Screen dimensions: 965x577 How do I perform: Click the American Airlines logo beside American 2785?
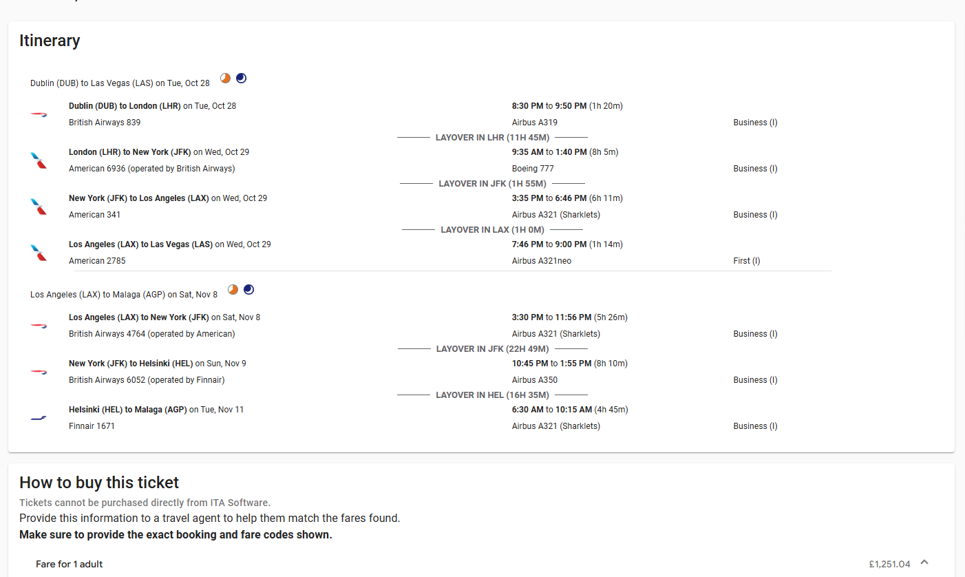click(x=39, y=253)
